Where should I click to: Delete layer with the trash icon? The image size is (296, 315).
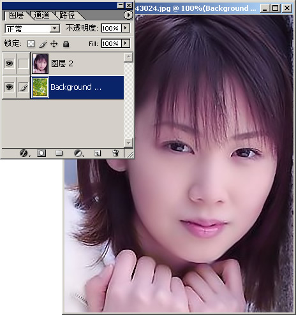(x=115, y=153)
